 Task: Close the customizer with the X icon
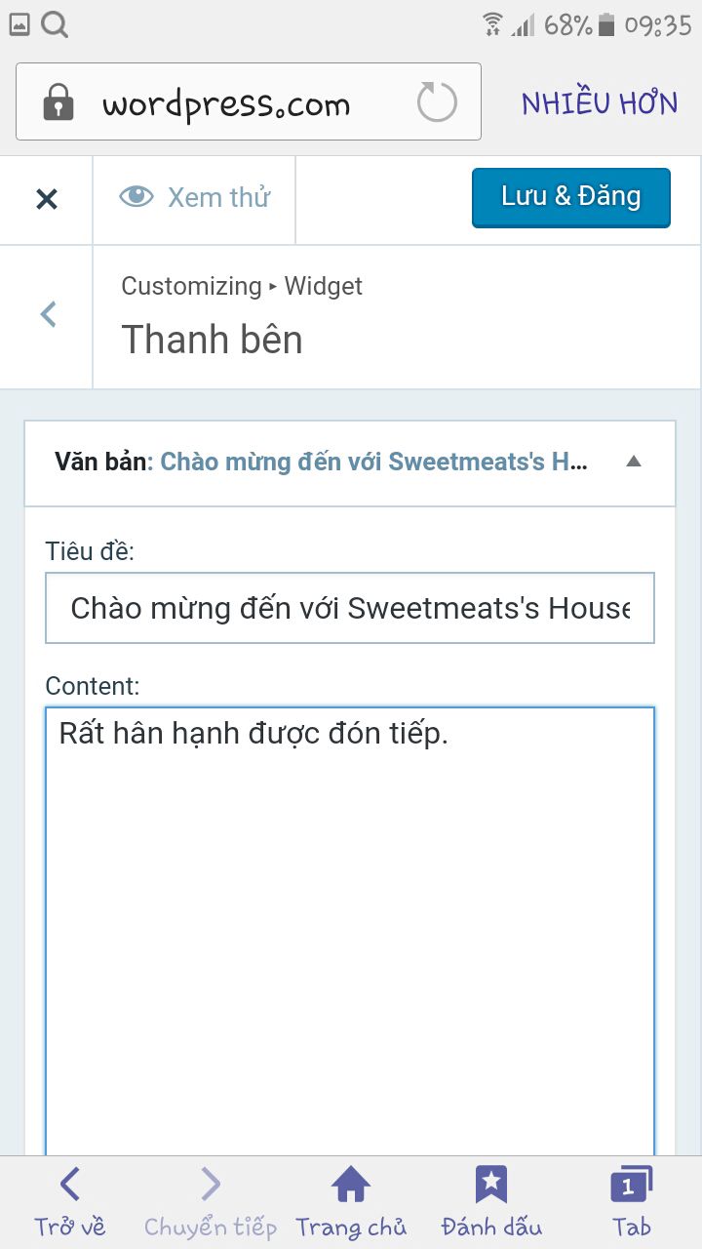[47, 199]
